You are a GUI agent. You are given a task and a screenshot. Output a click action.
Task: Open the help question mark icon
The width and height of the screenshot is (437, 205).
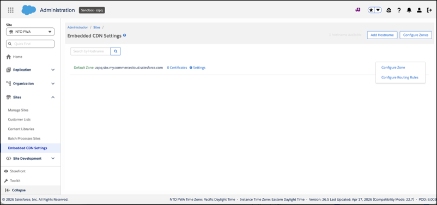click(x=399, y=10)
